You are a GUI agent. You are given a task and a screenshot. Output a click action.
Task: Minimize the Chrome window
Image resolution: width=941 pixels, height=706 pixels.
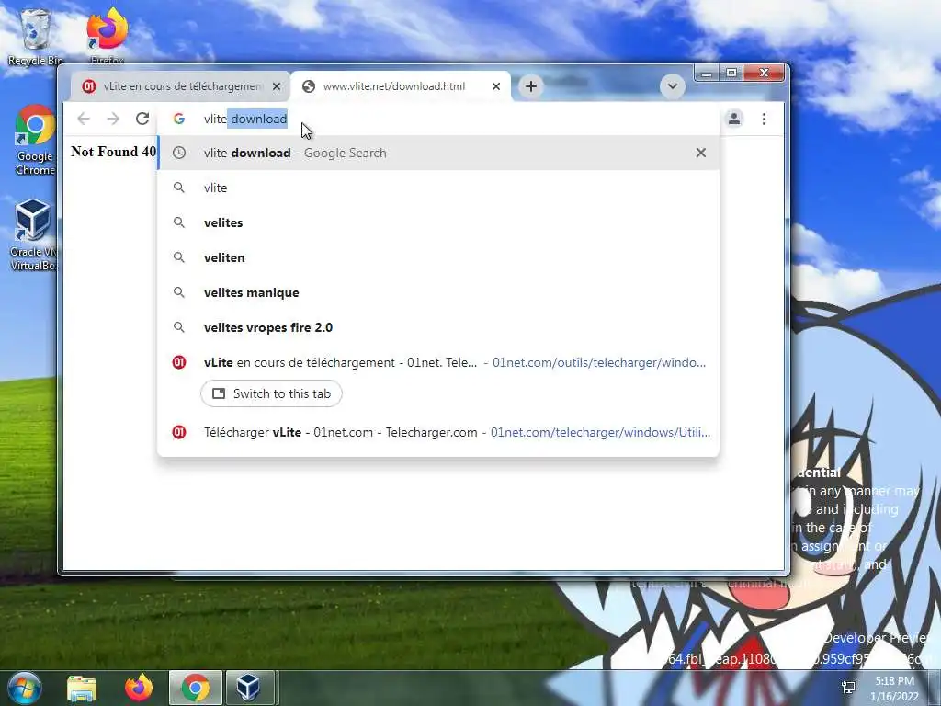707,74
